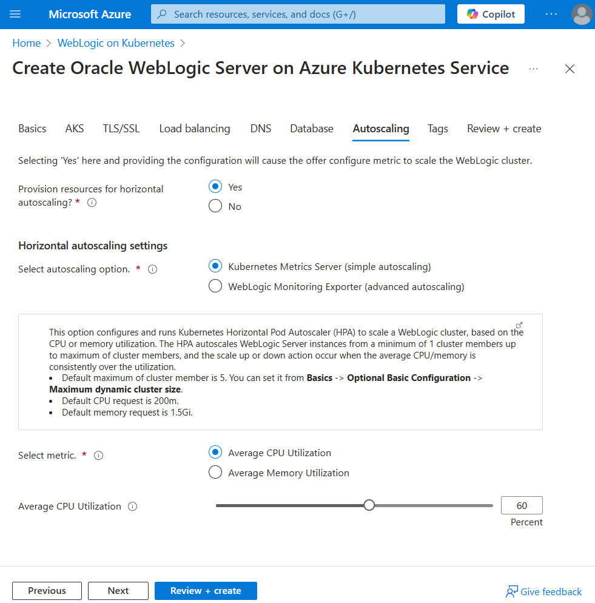
Task: Click the Give feedback icon
Action: pos(511,591)
